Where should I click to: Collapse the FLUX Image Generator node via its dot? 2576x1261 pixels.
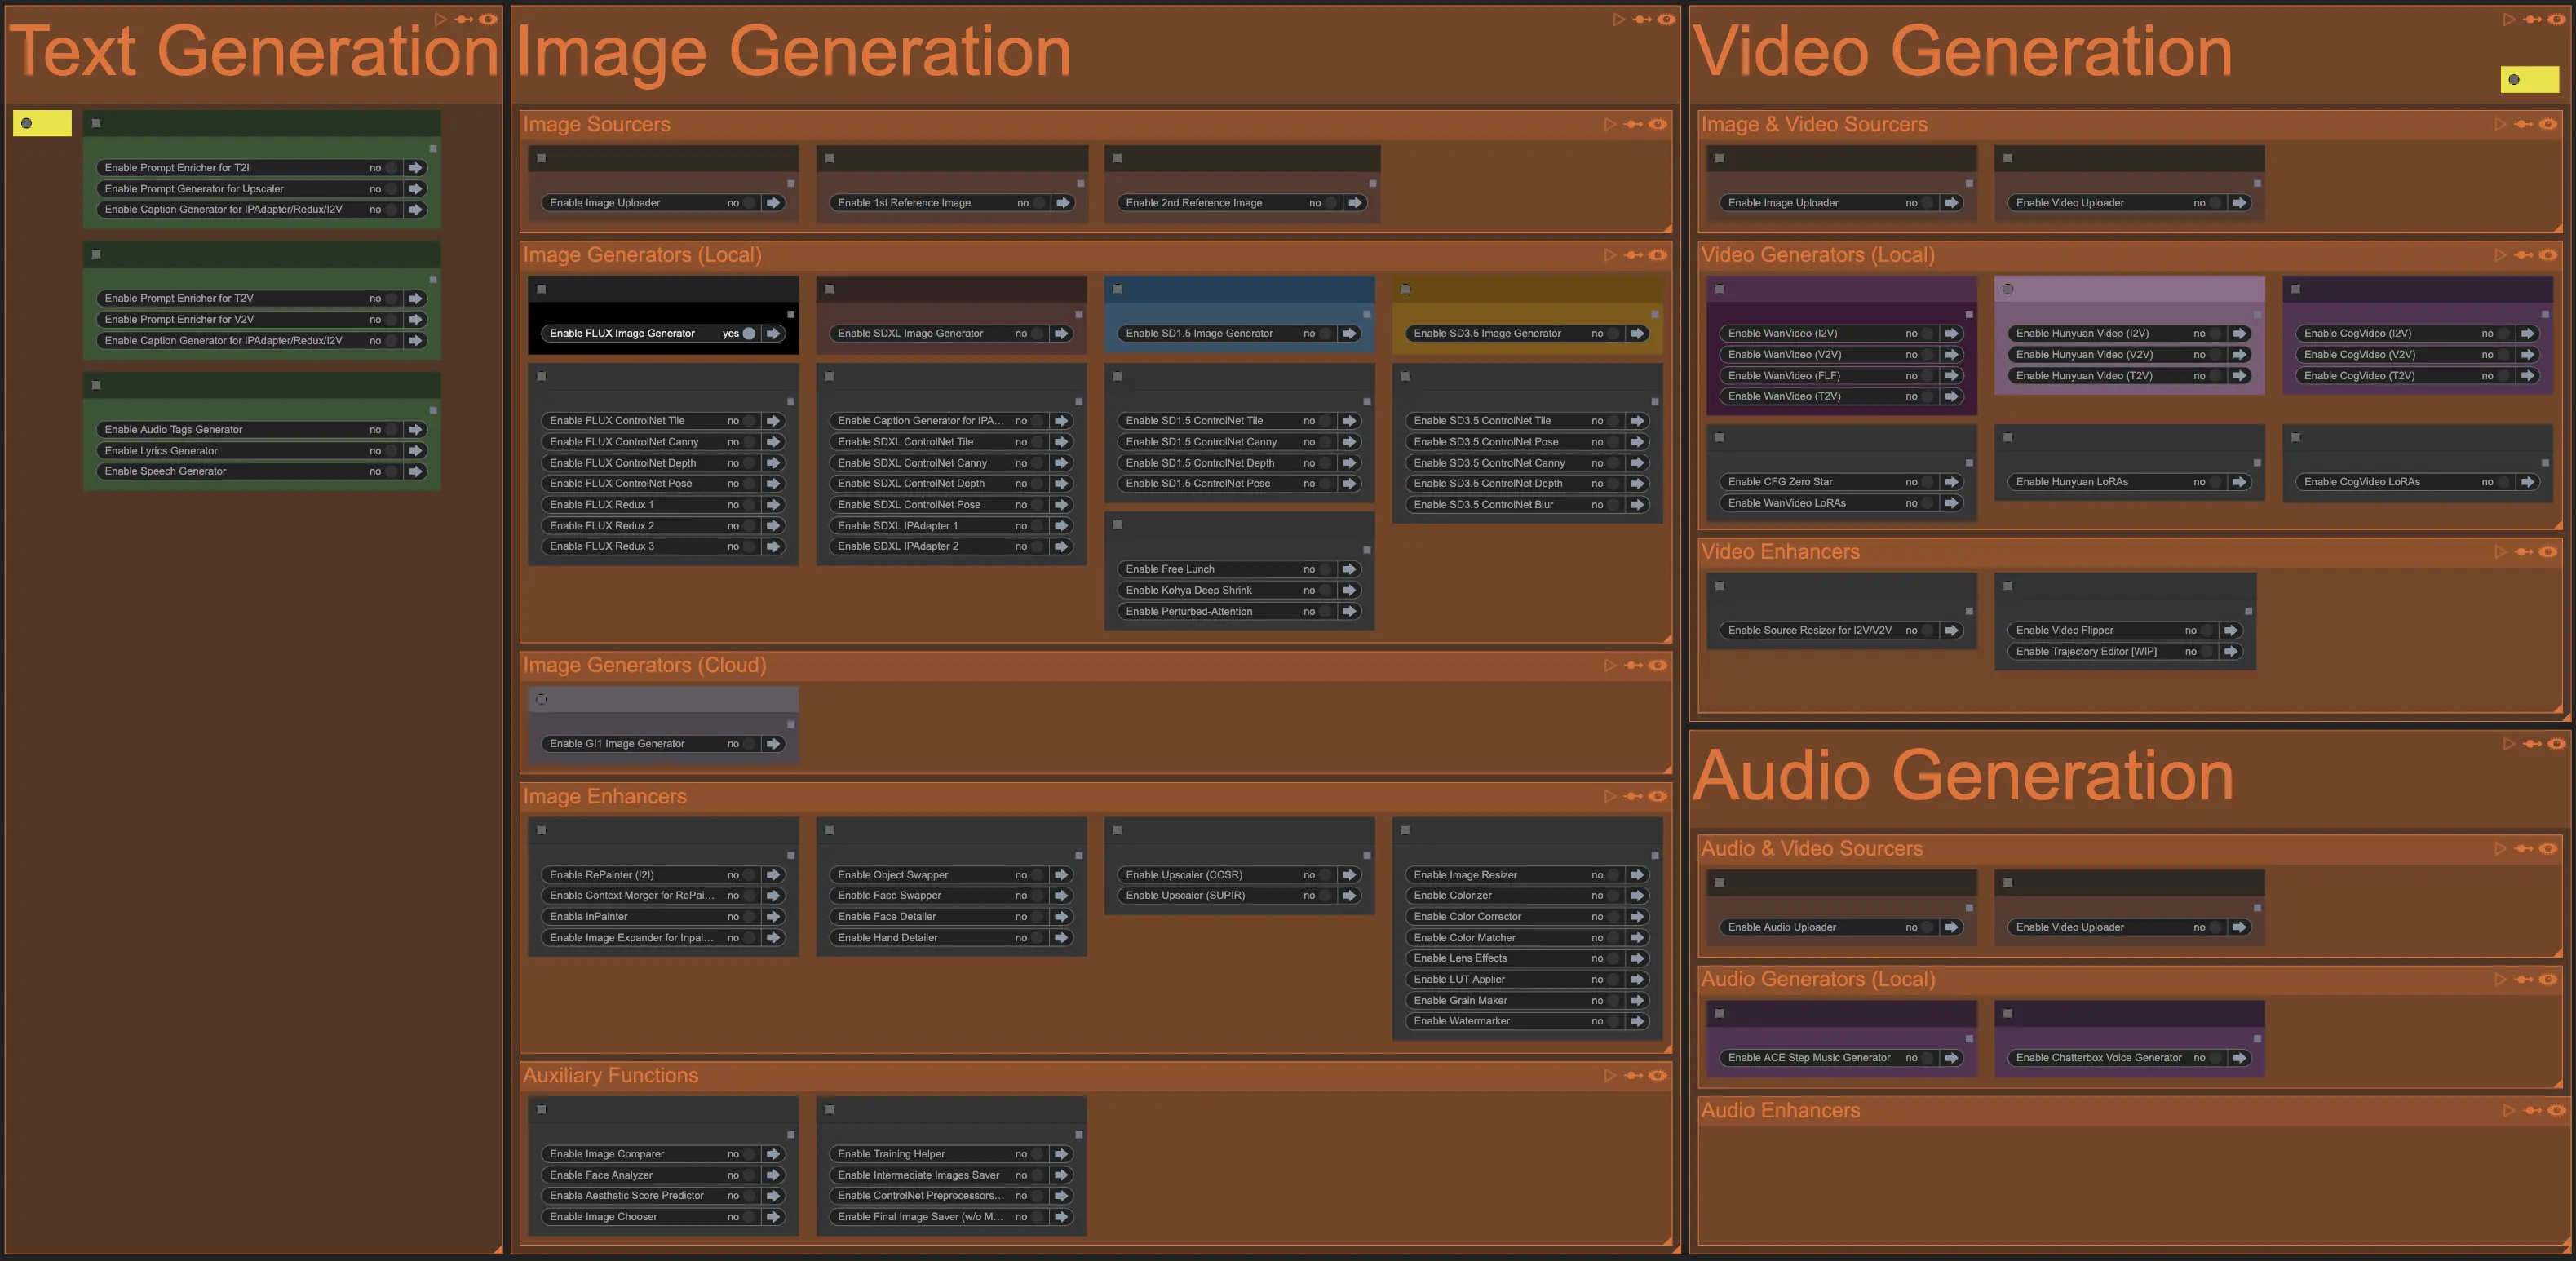click(x=541, y=289)
